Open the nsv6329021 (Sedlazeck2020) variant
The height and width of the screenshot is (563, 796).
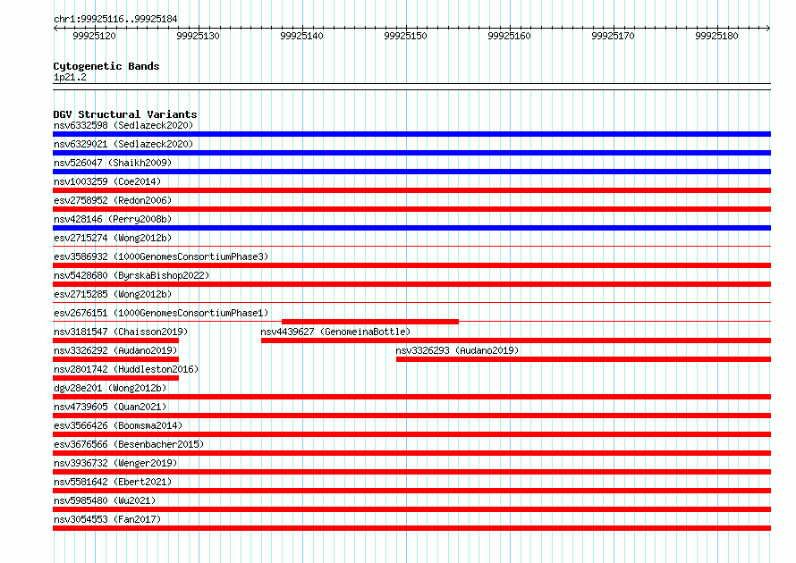click(x=123, y=144)
